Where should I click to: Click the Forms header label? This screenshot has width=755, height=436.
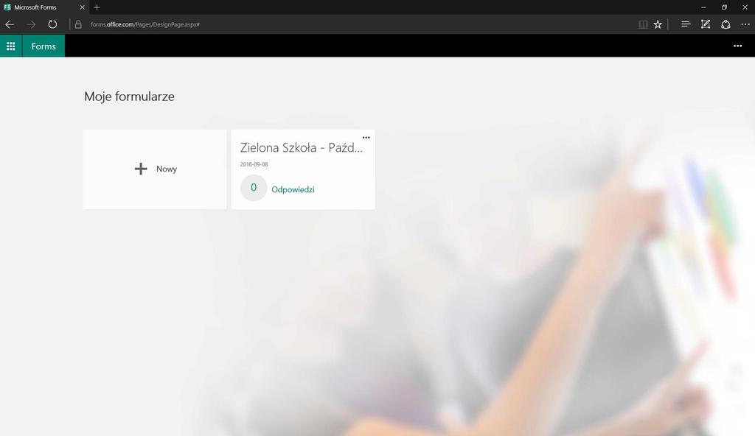[x=44, y=46]
